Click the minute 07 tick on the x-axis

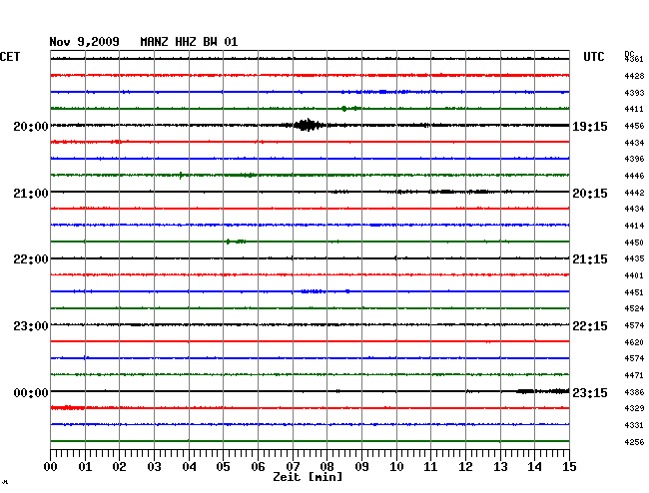293,466
